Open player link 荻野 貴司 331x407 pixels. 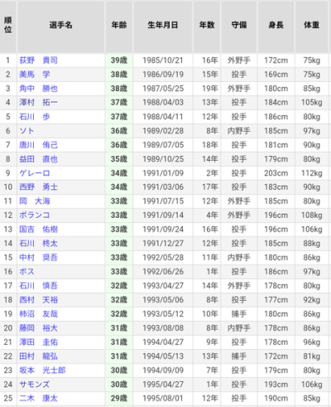[38, 61]
